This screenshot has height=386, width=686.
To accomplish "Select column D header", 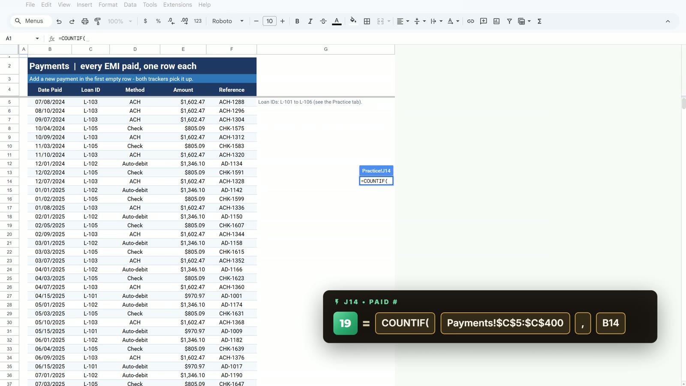I will (x=135, y=49).
